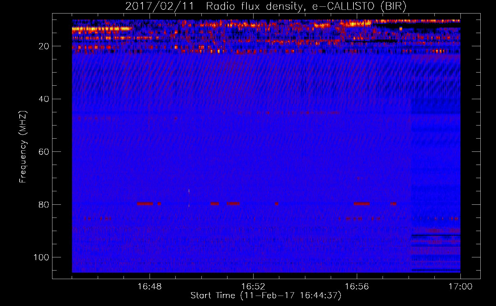Click the 100 frequency tick label
Screen dimensions: 496x306
(41, 257)
